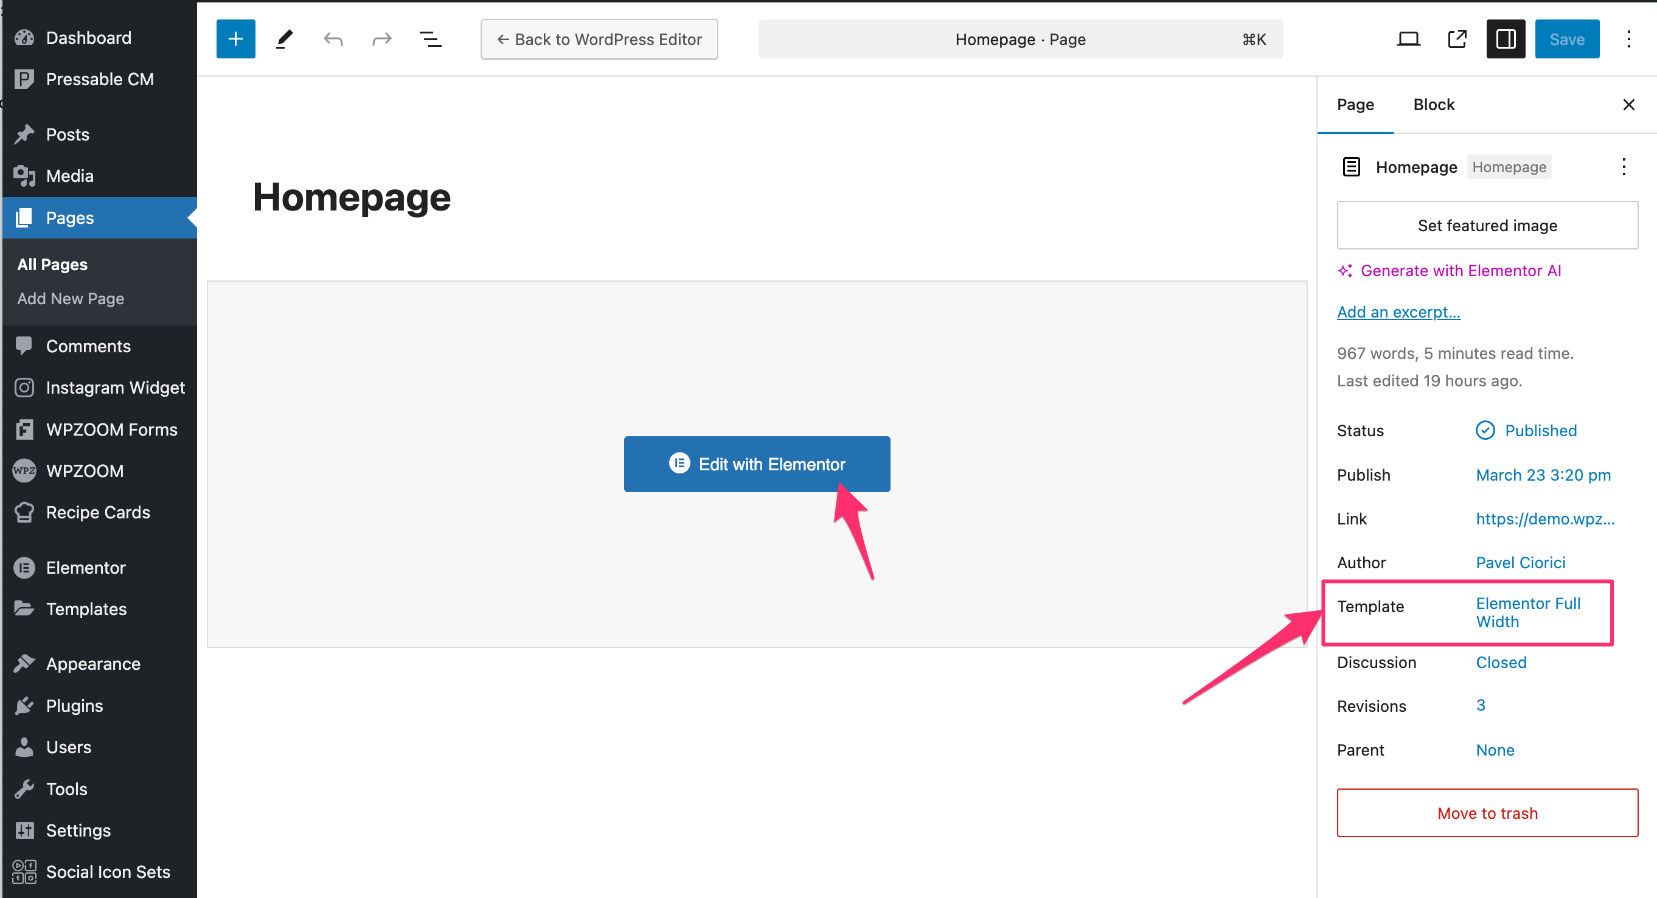Viewport: 1657px width, 898px height.
Task: Click the Homepage title field
Action: (x=351, y=197)
